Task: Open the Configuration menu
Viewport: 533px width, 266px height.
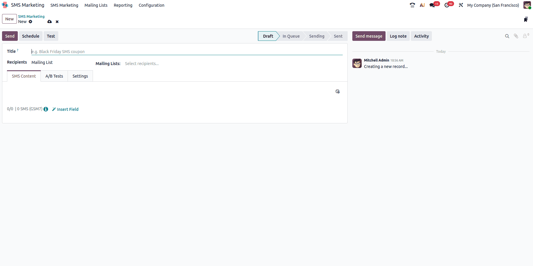Action: tap(152, 5)
